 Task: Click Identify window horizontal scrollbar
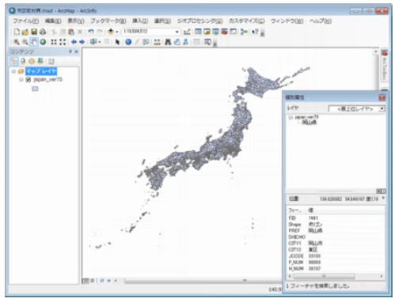coord(324,276)
